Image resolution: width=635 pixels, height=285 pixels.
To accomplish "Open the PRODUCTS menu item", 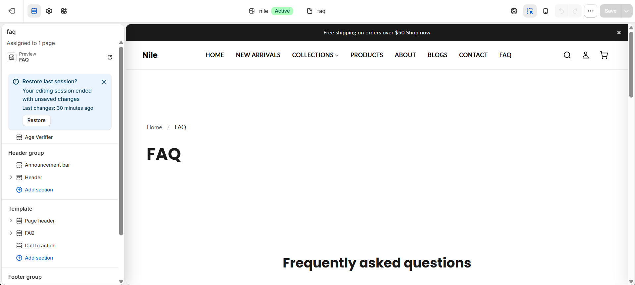I will tap(367, 55).
